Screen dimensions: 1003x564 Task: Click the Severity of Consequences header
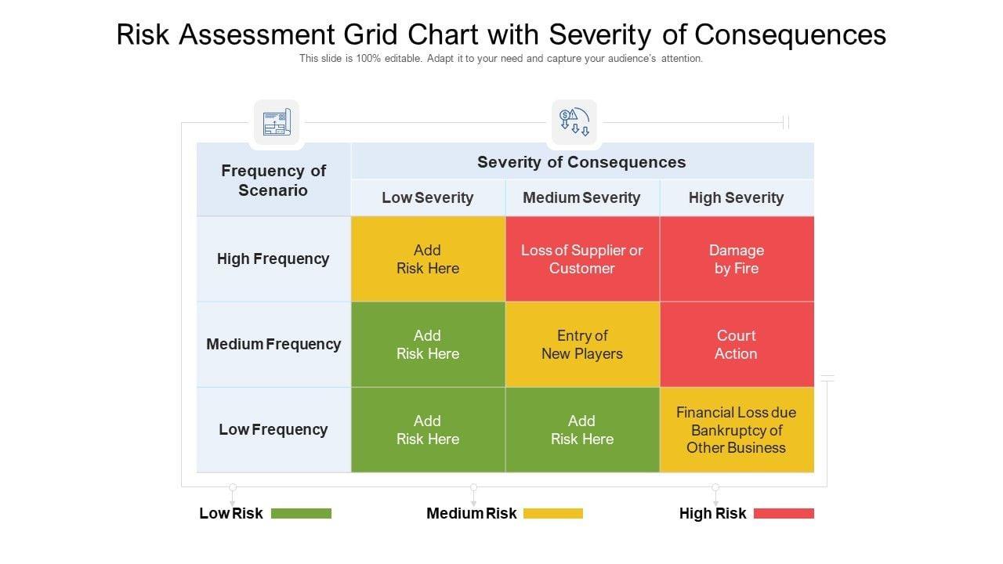(581, 162)
